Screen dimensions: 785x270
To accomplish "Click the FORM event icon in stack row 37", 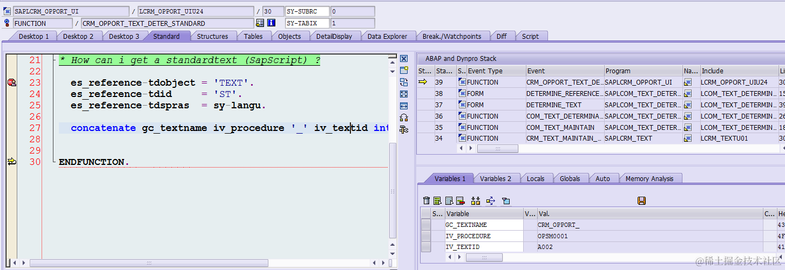I will tap(462, 105).
